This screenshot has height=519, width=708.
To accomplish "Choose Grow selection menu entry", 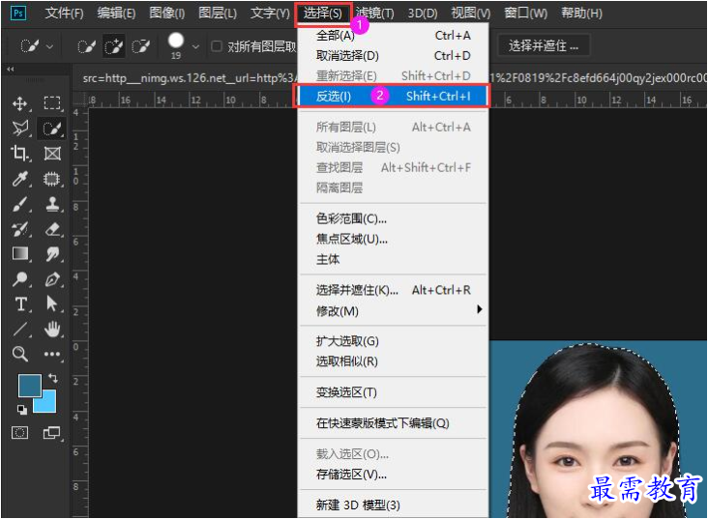I will pyautogui.click(x=393, y=341).
